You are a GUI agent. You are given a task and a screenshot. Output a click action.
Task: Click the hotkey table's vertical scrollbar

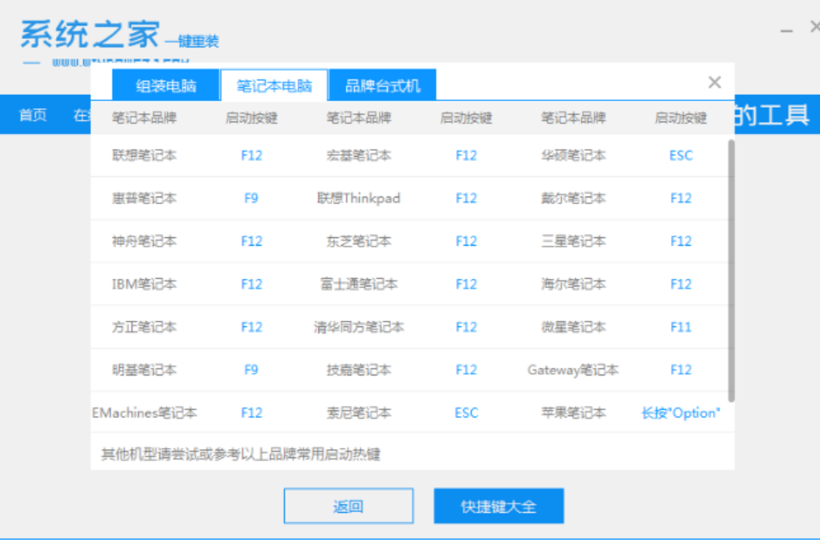(731, 270)
